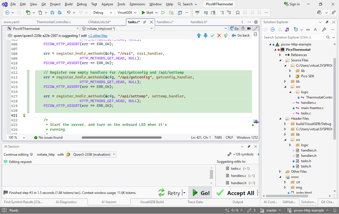339x214 pixels.
Task: Switch to the VisualGDB Build tab
Action: coord(152,202)
